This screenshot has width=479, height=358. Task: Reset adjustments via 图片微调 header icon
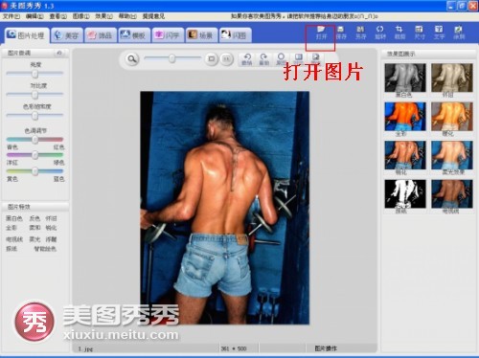click(x=59, y=53)
